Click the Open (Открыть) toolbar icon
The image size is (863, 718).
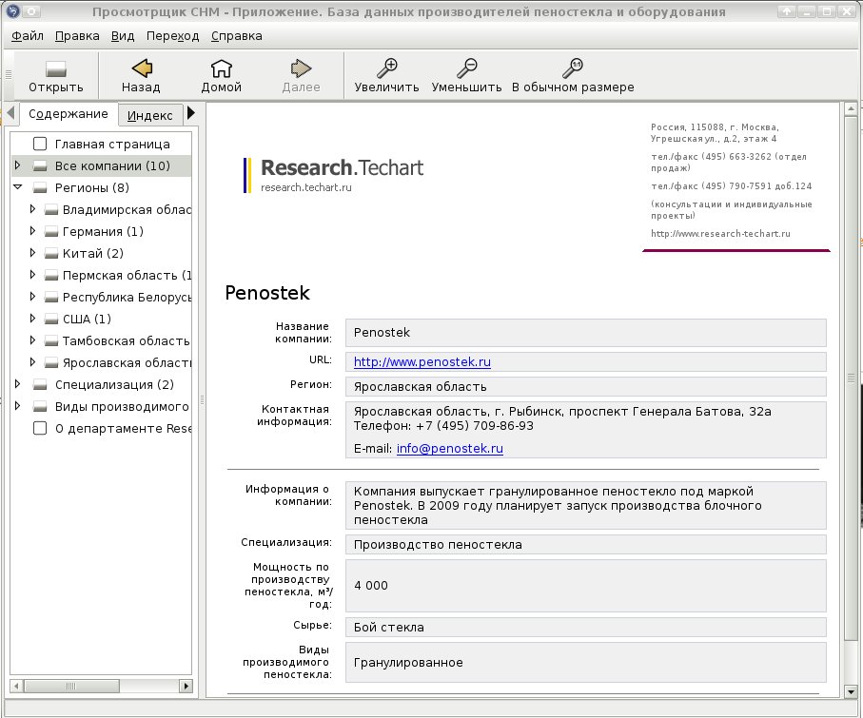click(55, 68)
